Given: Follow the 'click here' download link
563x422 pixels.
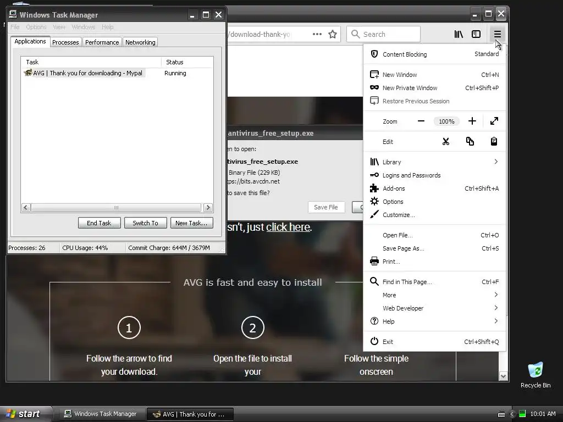Looking at the screenshot, I should coord(288,227).
